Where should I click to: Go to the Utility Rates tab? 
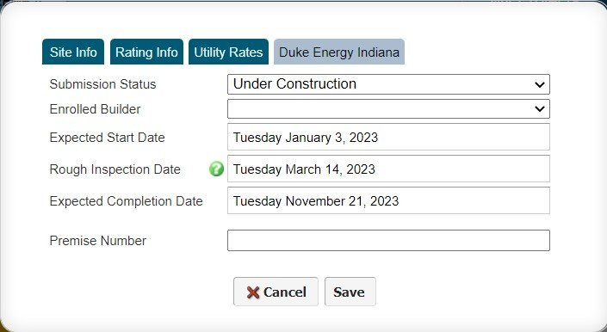[228, 52]
